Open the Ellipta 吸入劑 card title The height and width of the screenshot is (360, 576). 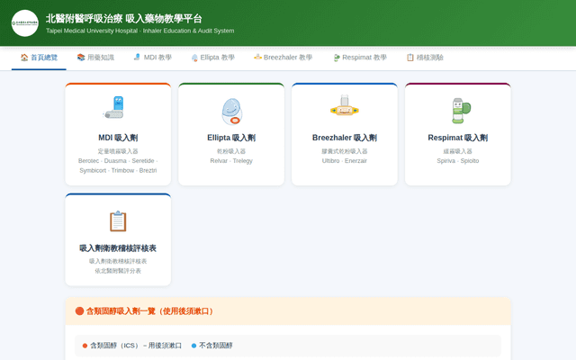(x=231, y=138)
